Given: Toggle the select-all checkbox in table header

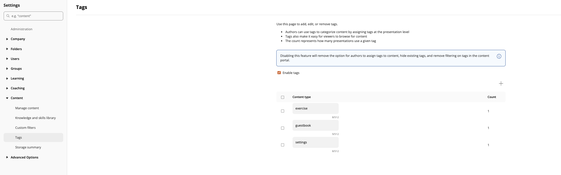Looking at the screenshot, I should [282, 97].
